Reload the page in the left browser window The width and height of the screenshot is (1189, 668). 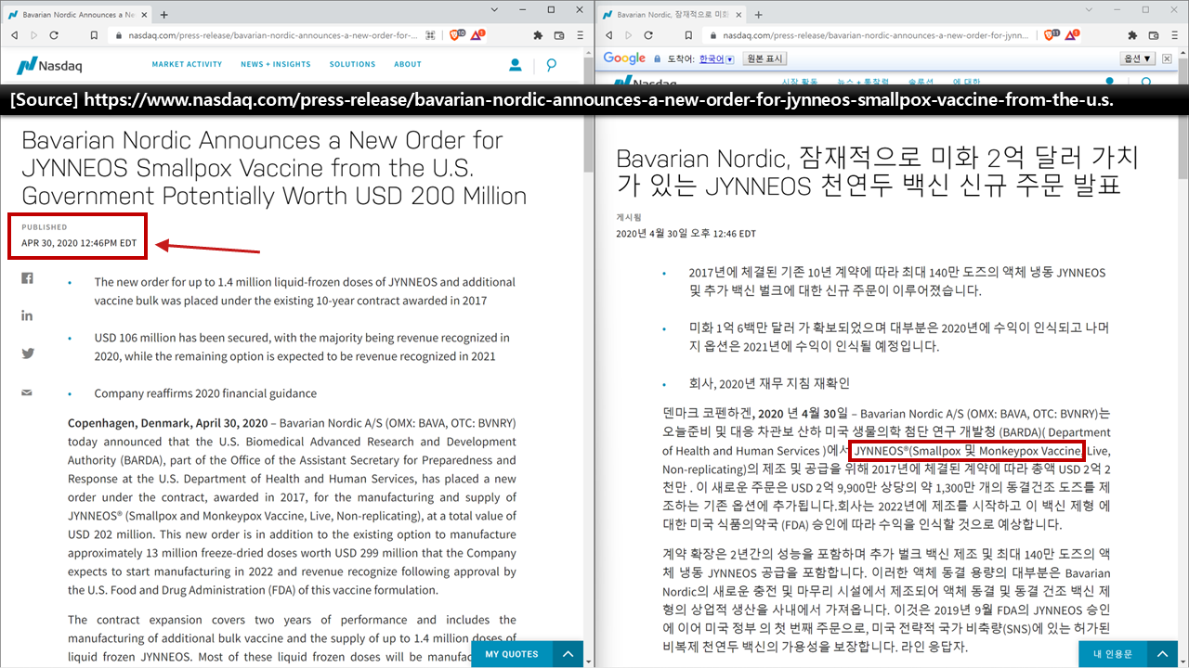point(54,35)
